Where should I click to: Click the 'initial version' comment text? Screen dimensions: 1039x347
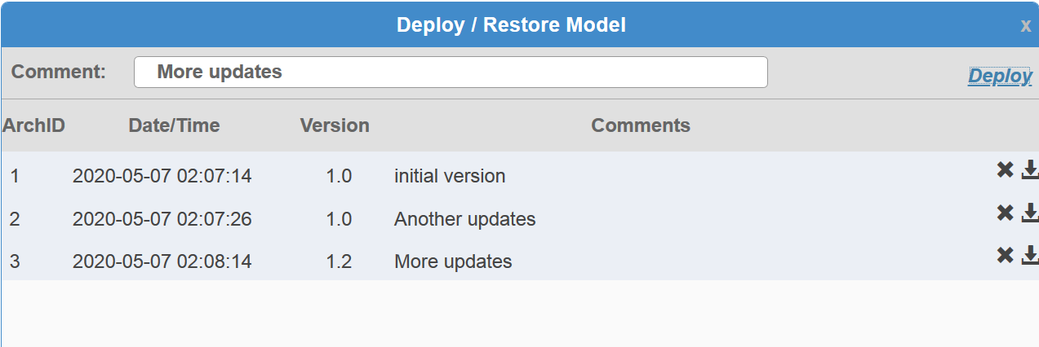pyautogui.click(x=450, y=176)
